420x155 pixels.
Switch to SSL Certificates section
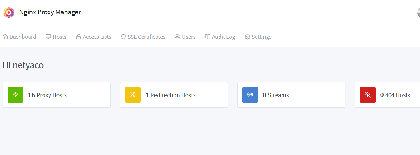coord(143,37)
